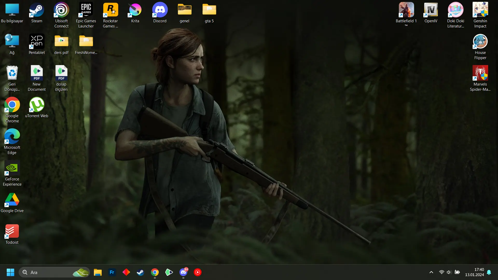
Task: Select the Genshin Impact shortcut
Action: (480, 15)
